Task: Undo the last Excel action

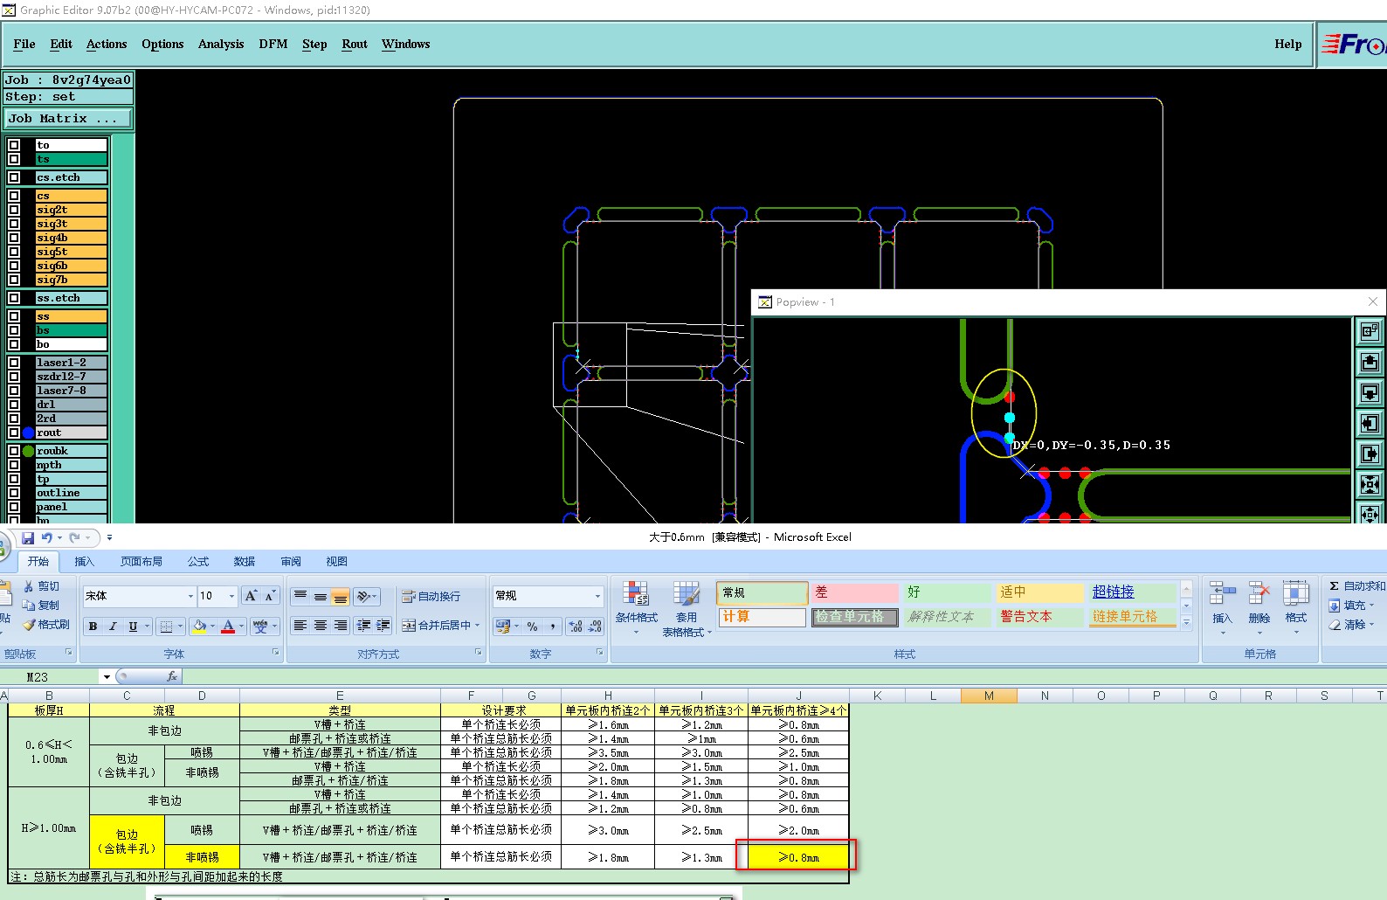Action: [x=47, y=537]
